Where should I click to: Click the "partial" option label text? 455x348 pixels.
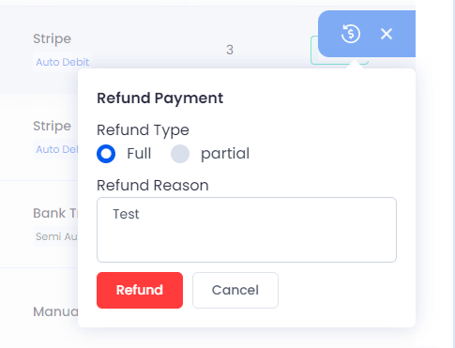click(225, 154)
